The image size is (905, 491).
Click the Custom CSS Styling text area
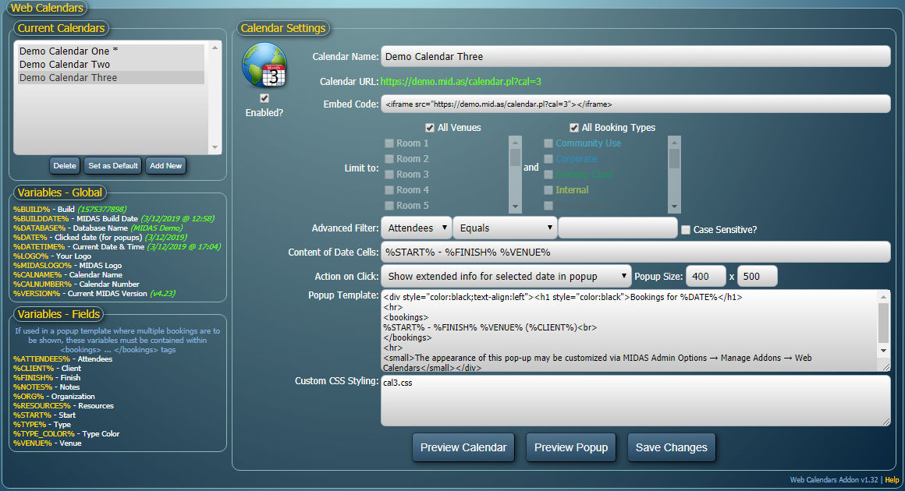(636, 401)
